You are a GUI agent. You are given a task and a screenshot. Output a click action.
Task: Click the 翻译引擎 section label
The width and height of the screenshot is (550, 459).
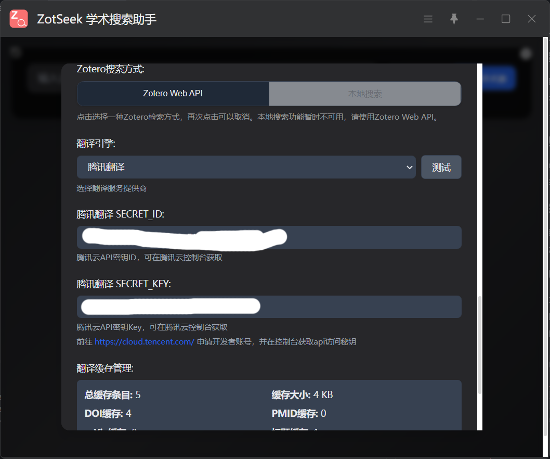tap(96, 143)
